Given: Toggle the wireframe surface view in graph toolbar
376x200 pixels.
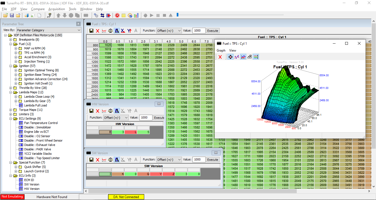Looking at the screenshot, I should [x=250, y=57].
